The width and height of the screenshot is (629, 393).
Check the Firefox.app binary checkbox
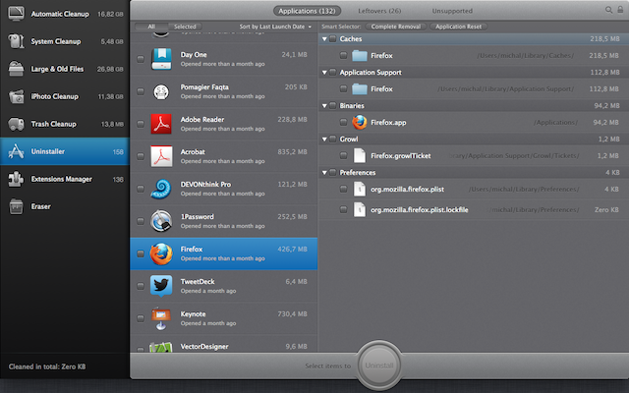click(343, 122)
